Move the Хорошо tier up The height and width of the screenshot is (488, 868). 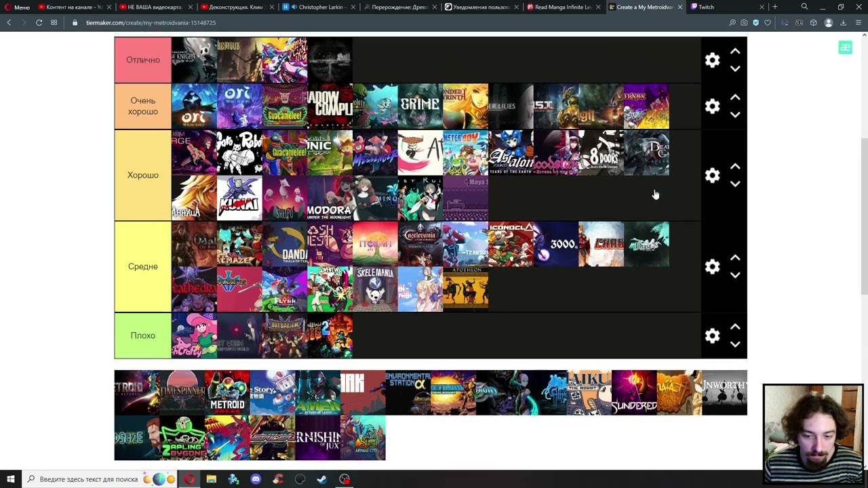tap(735, 167)
